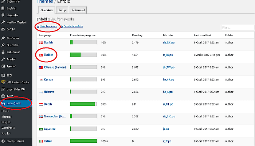Open the ja.po file link
The width and height of the screenshot is (255, 146).
(x=166, y=129)
